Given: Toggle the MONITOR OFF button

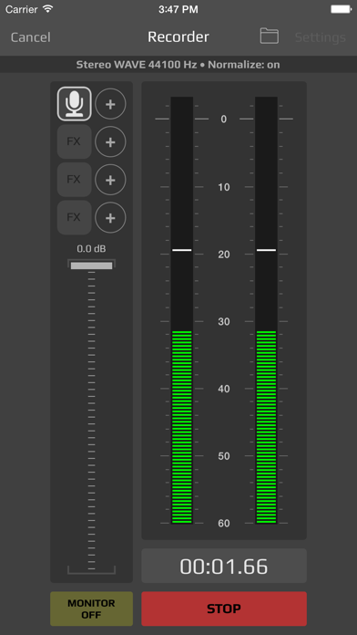Looking at the screenshot, I should click(91, 609).
